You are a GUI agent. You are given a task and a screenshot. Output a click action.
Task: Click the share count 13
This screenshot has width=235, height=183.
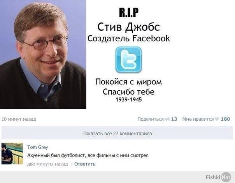pos(174,119)
